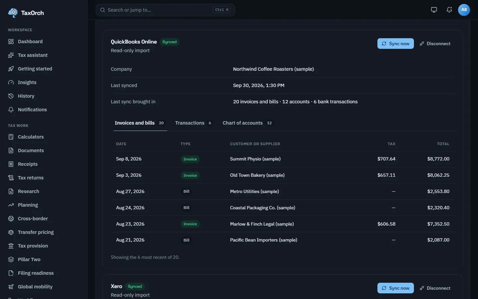The image size is (478, 299).
Task: Open the AB user avatar menu
Action: 464,10
